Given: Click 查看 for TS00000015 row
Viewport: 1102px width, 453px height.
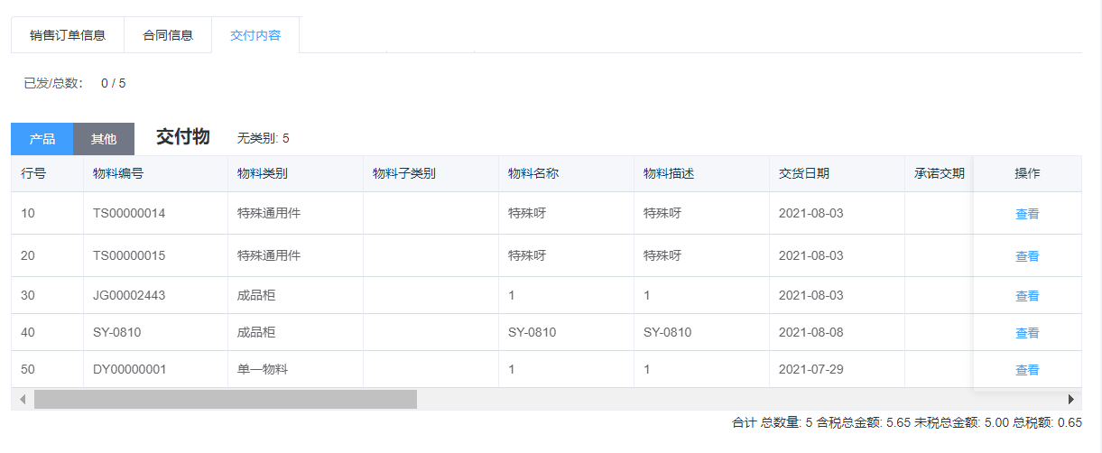Looking at the screenshot, I should pyautogui.click(x=1027, y=256).
